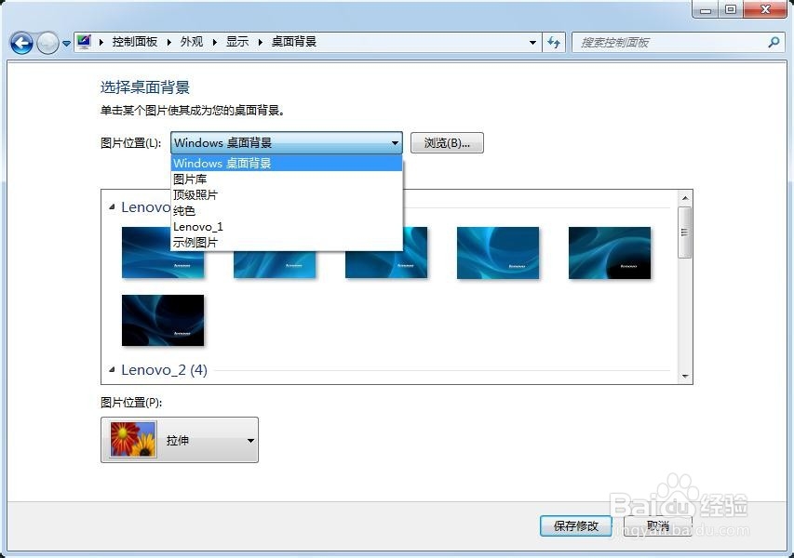Select the fourth Lenovo wallpaper in the top row
The height and width of the screenshot is (558, 794).
click(498, 252)
